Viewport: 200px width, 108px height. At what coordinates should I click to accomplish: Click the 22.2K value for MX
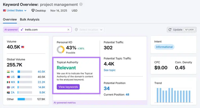click(41, 82)
